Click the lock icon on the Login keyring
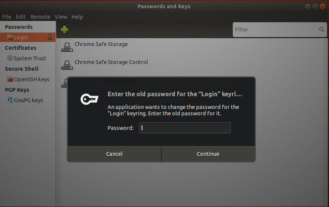The image size is (329, 207). click(50, 37)
